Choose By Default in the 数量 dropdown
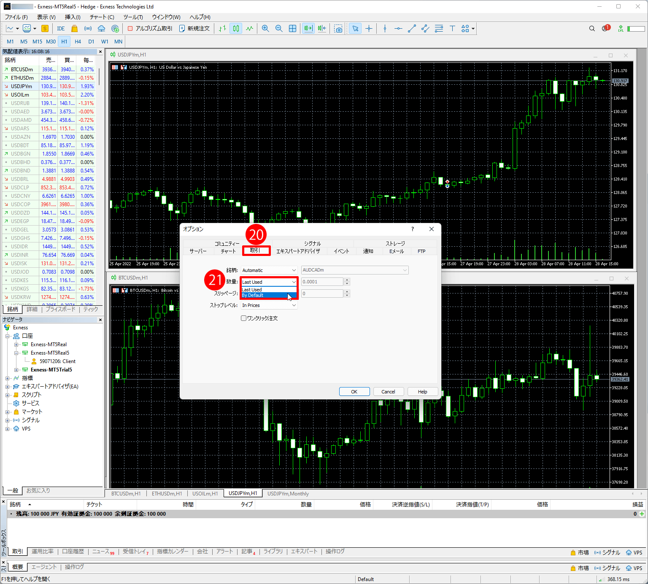Image resolution: width=648 pixels, height=584 pixels. [266, 295]
